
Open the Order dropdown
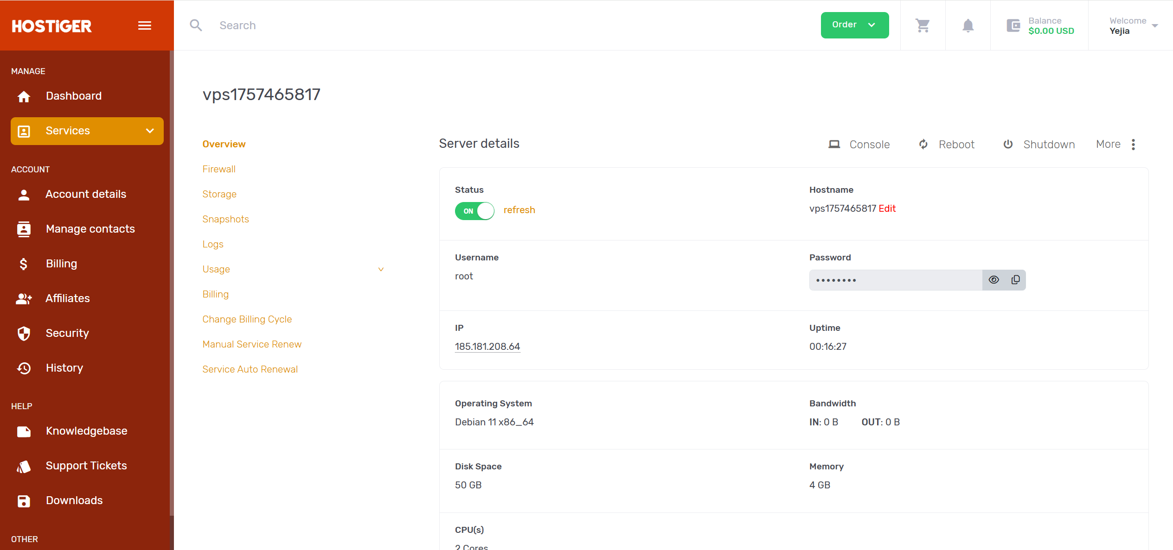click(x=854, y=25)
